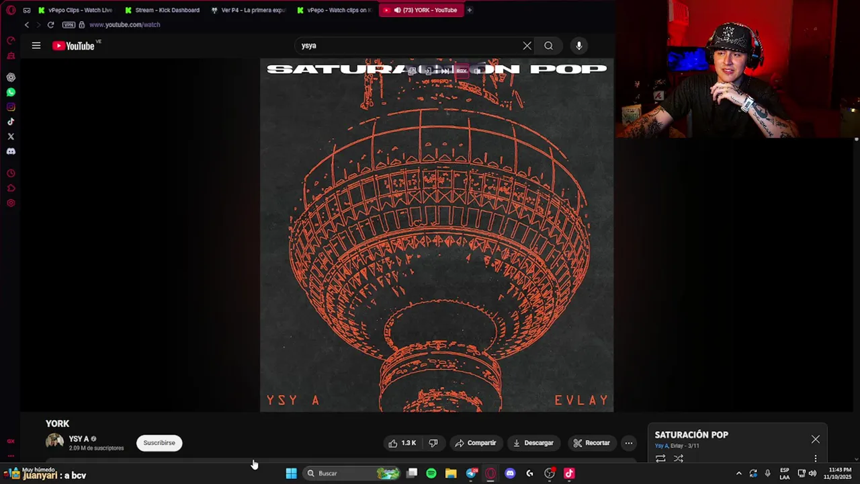Open the Extensions cube icon in the sidebar
Screen dimensions: 860x484
[x=11, y=188]
